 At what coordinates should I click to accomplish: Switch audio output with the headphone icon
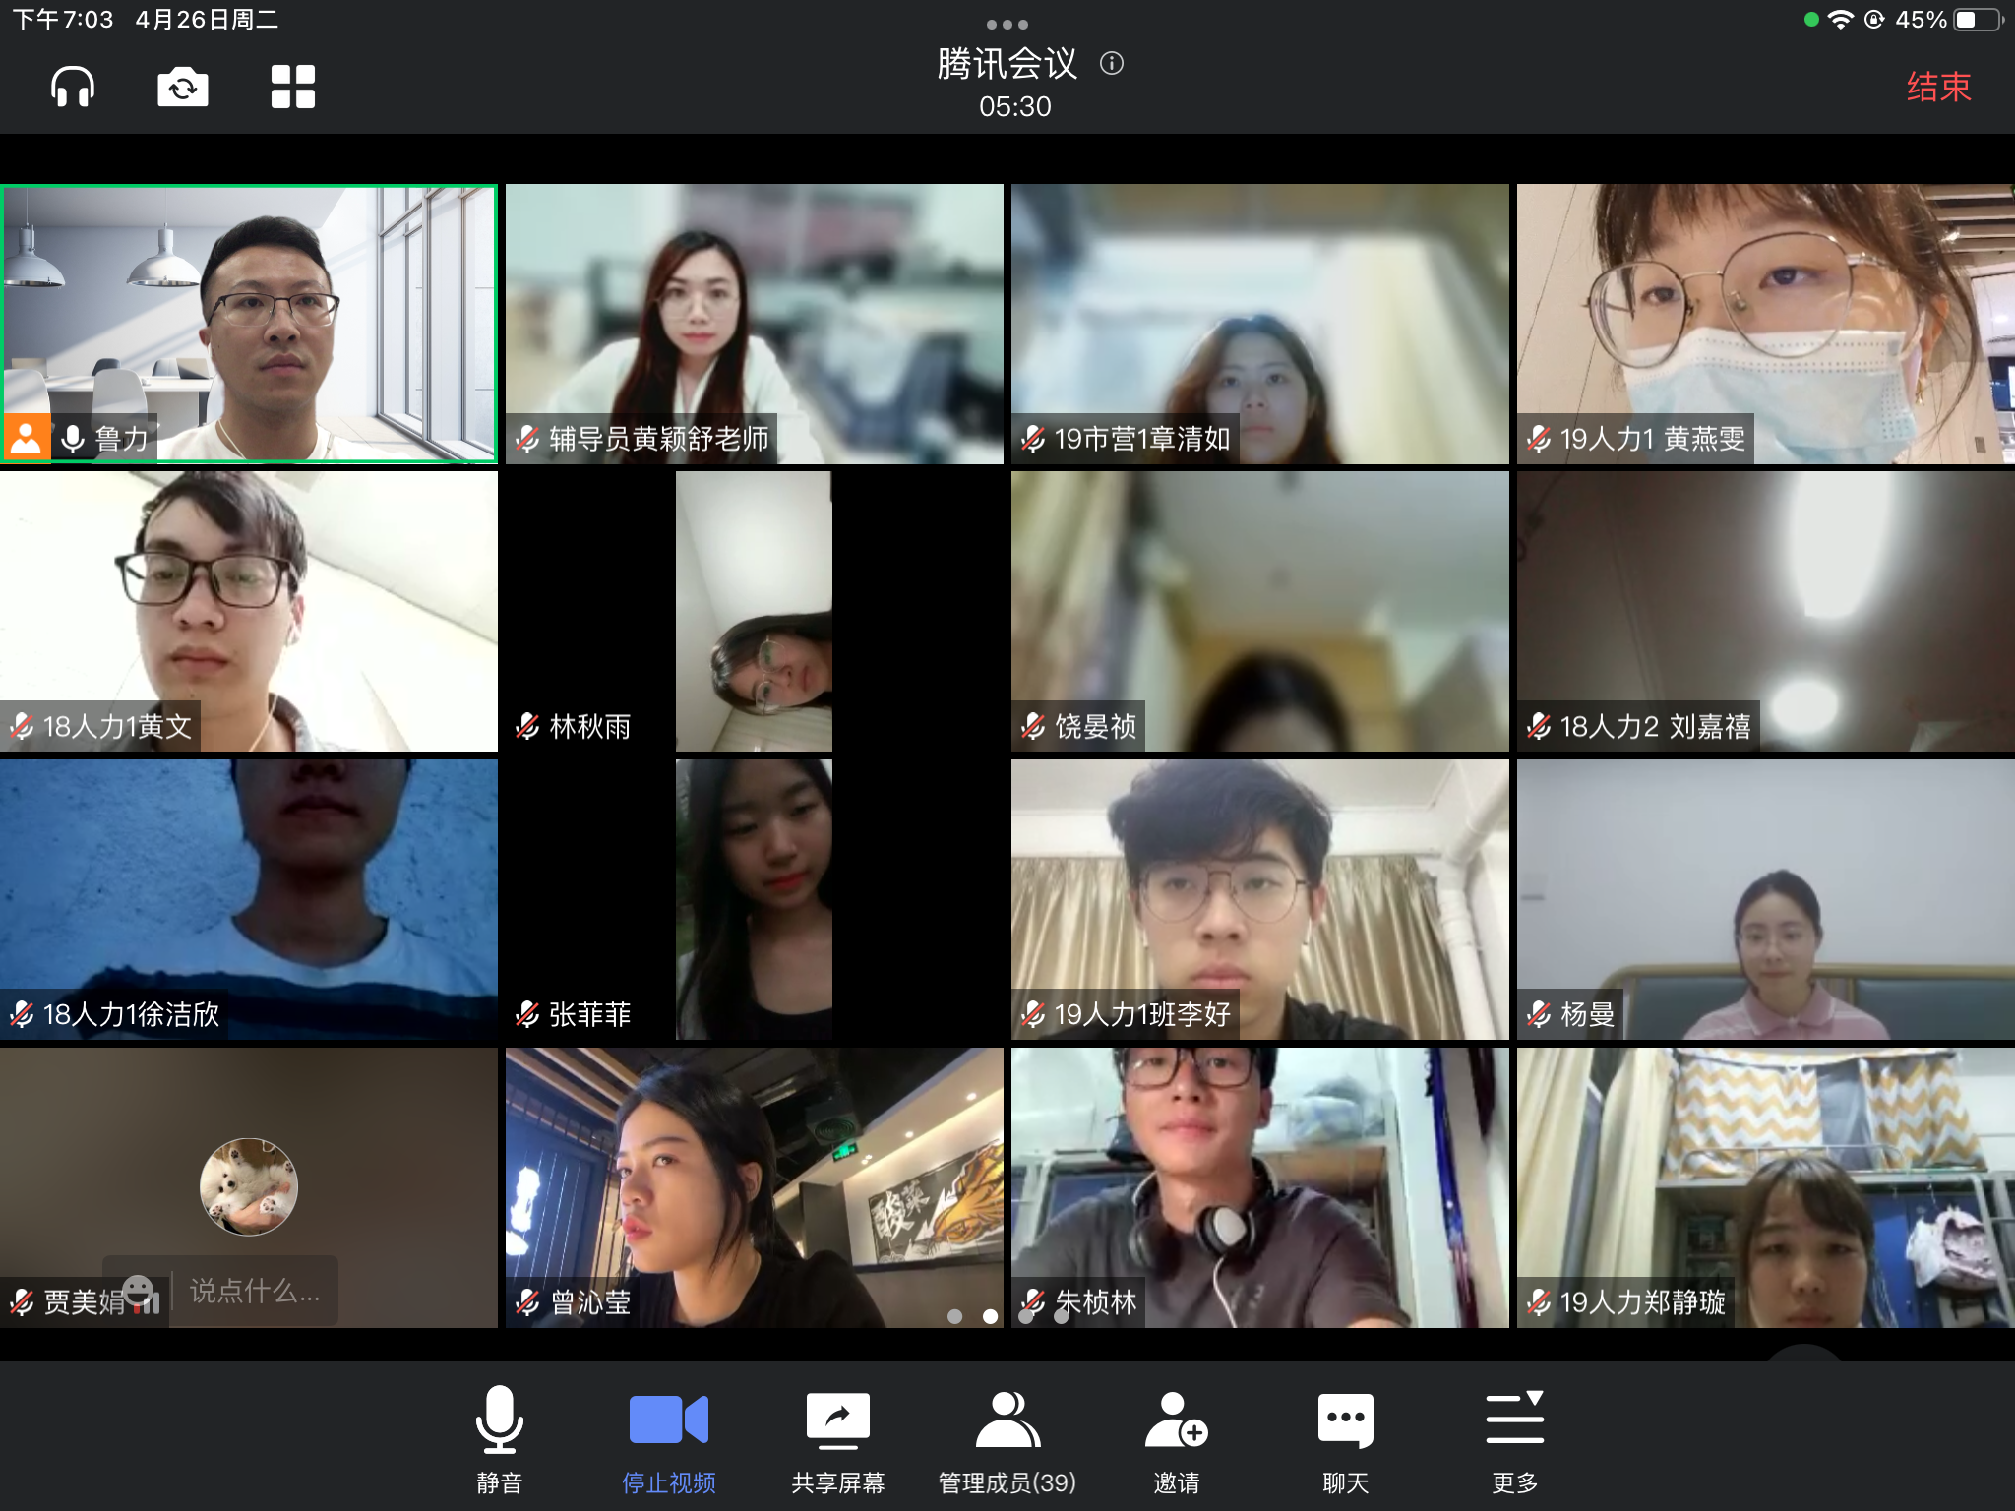coord(73,87)
